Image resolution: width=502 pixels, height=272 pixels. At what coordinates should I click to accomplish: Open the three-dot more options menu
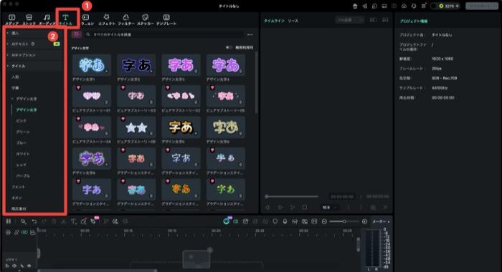click(250, 34)
